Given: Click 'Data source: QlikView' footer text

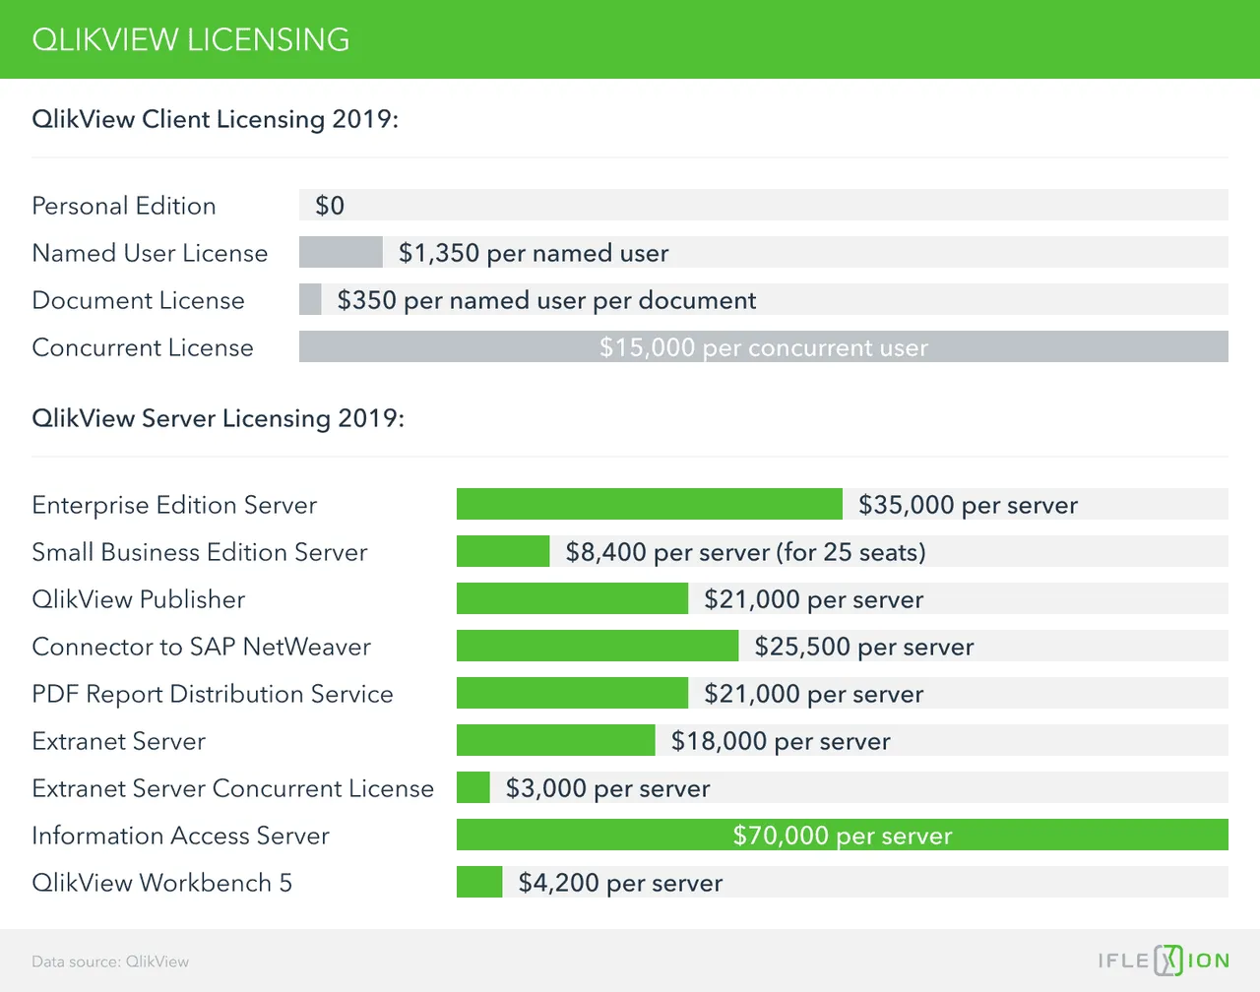Looking at the screenshot, I should (110, 961).
